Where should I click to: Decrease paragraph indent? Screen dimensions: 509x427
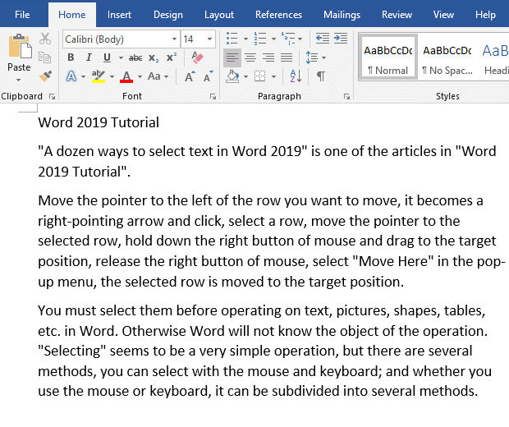[323, 39]
